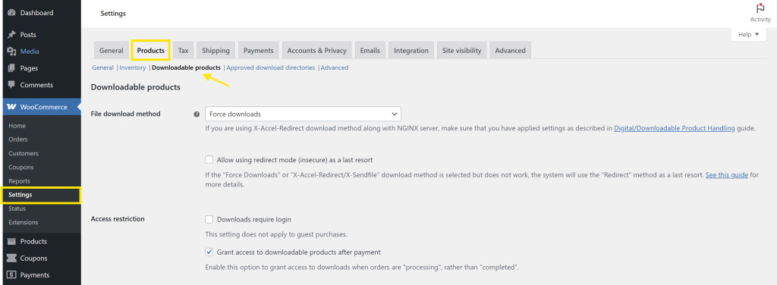Follow the See this guide link

pos(727,175)
